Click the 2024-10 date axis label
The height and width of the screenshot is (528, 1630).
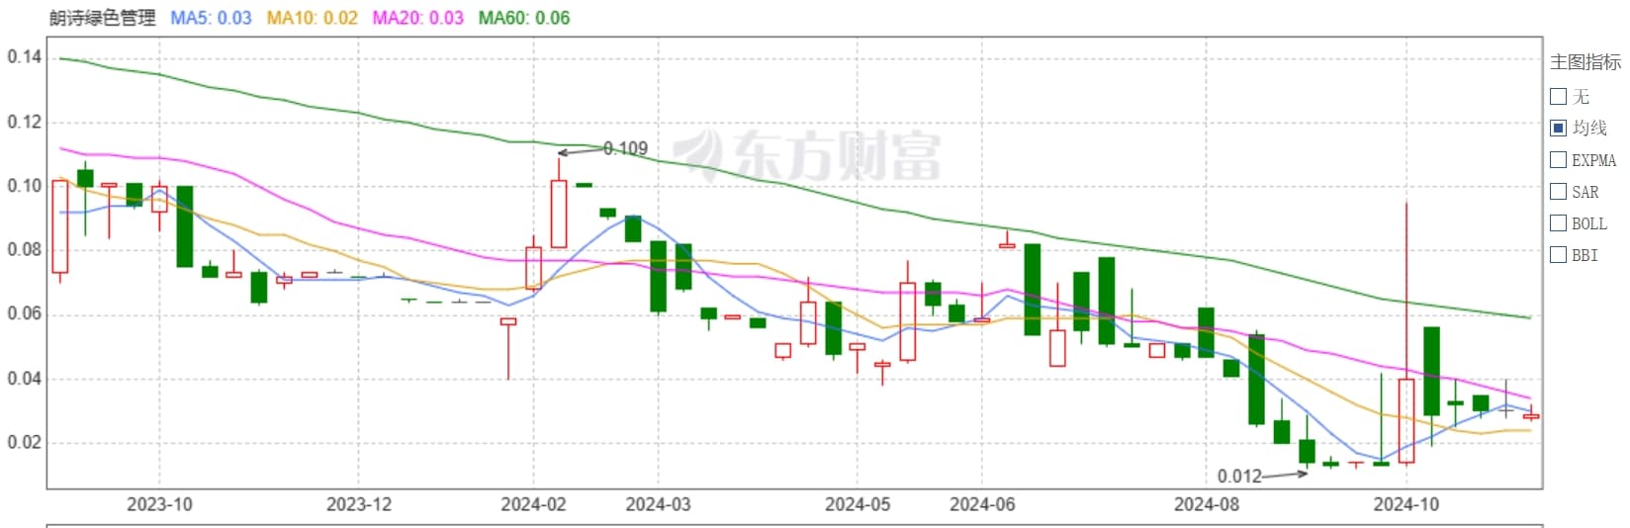1405,504
